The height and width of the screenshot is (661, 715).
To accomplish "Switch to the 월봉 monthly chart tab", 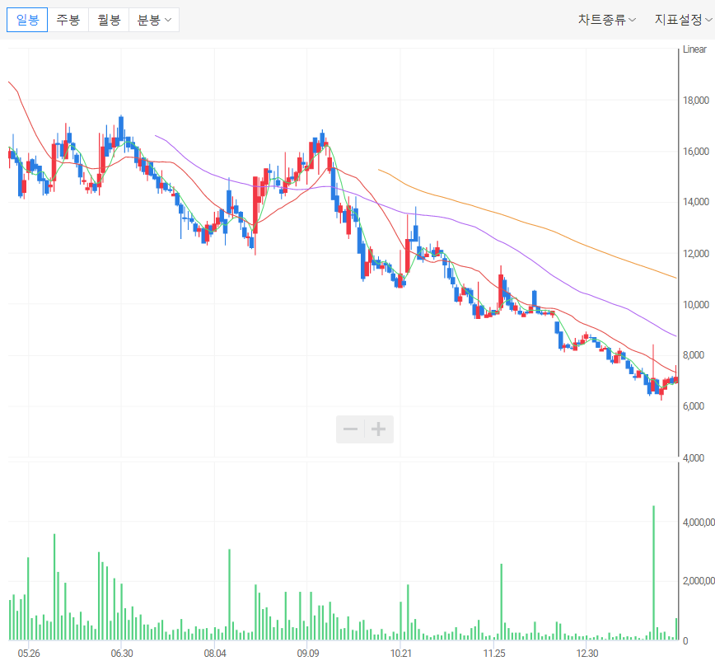I will (x=109, y=20).
